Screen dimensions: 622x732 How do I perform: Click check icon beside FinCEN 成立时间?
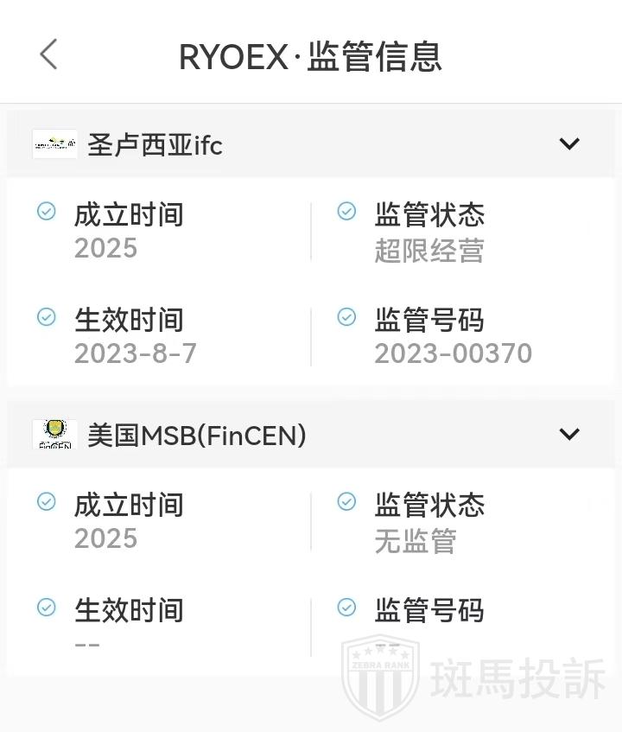[x=47, y=502]
